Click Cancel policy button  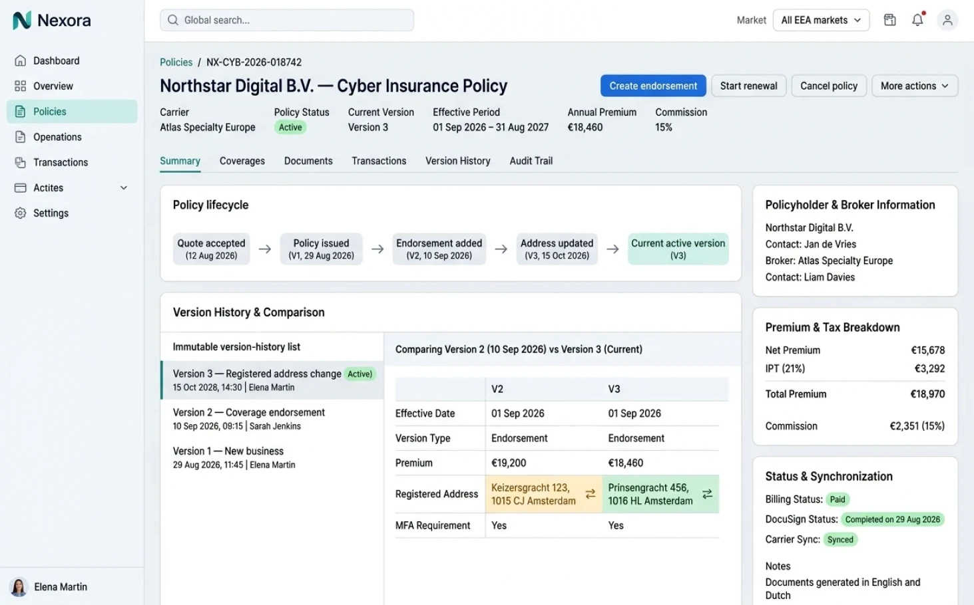[829, 86]
